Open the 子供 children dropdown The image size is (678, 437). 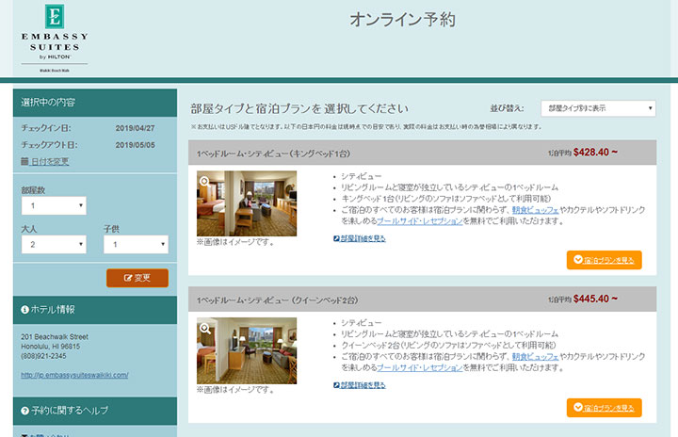136,245
